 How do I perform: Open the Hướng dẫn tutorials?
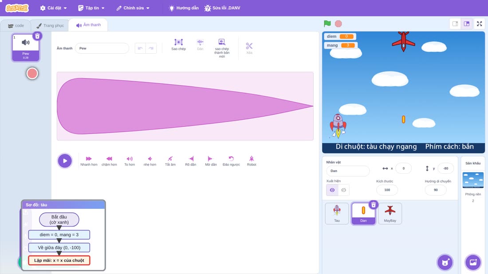coord(184,8)
